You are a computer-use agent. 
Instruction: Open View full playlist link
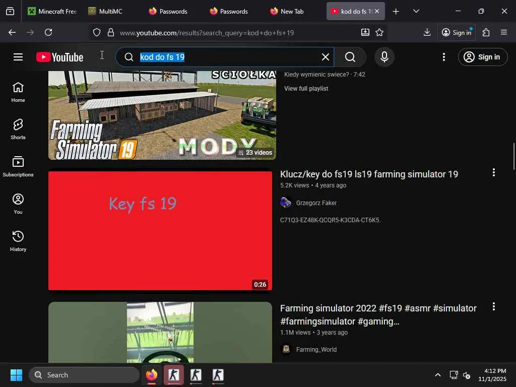click(306, 89)
